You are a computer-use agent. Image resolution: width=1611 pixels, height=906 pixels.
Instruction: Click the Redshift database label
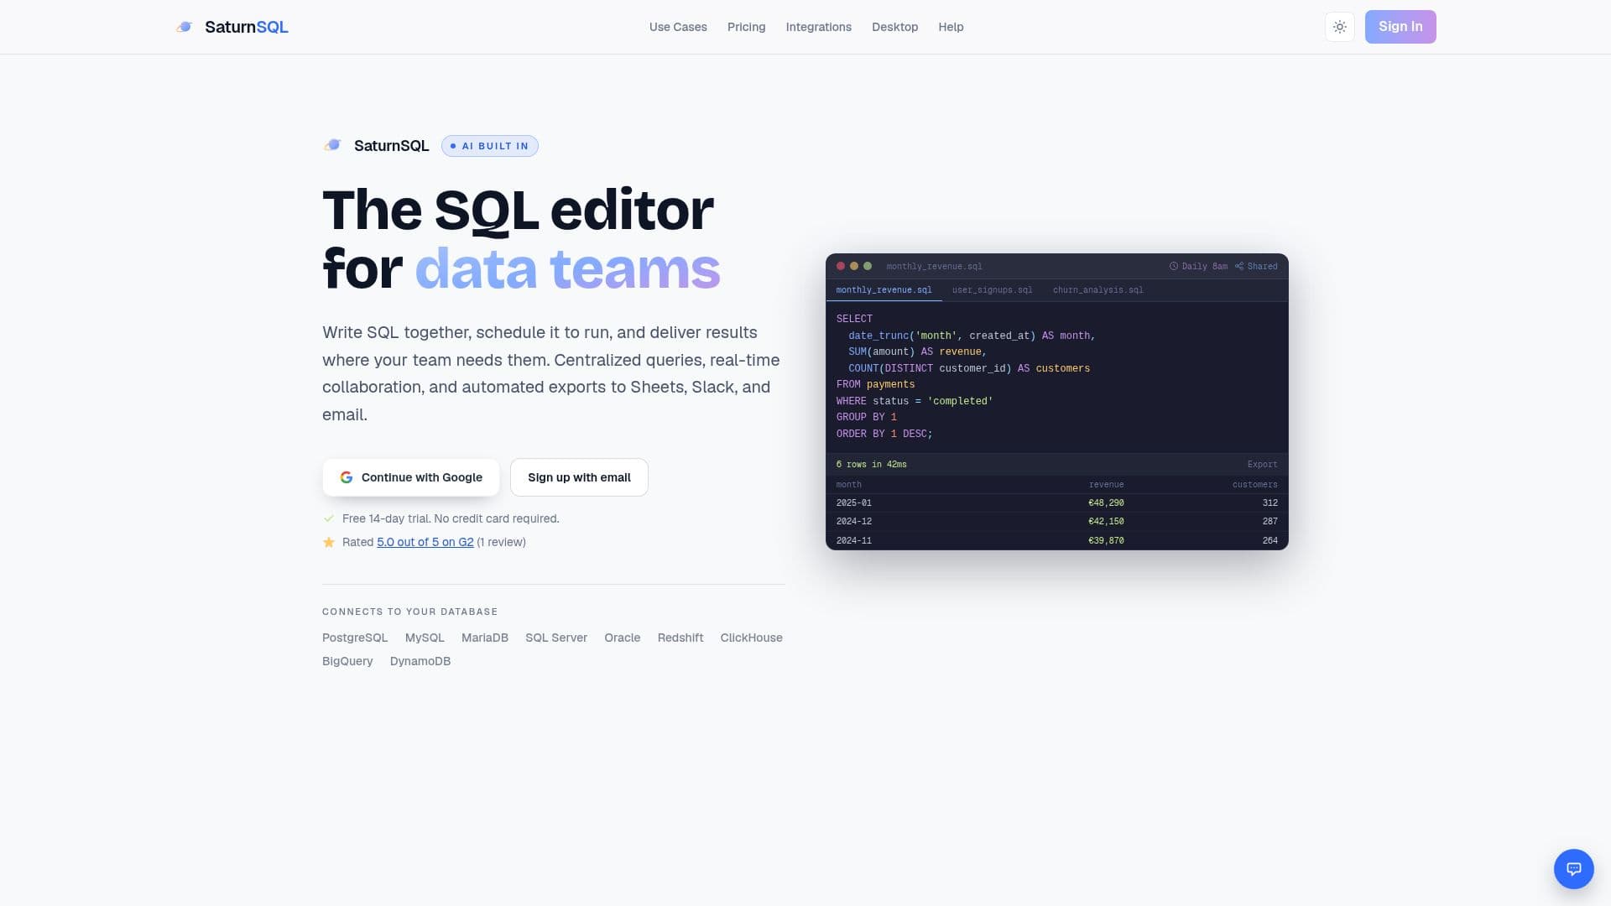click(x=680, y=638)
